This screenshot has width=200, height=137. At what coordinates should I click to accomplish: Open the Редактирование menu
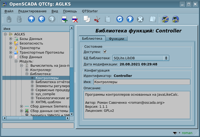point(32,11)
